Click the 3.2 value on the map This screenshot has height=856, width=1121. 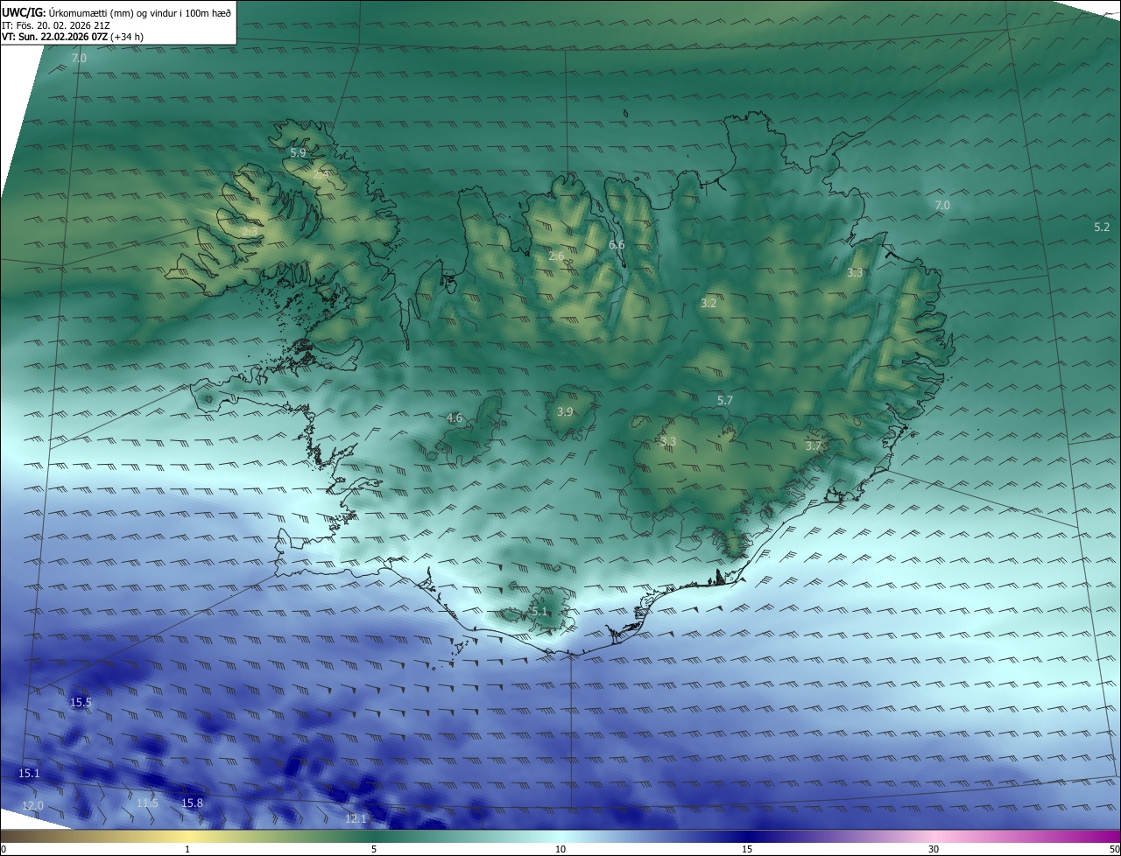(709, 304)
